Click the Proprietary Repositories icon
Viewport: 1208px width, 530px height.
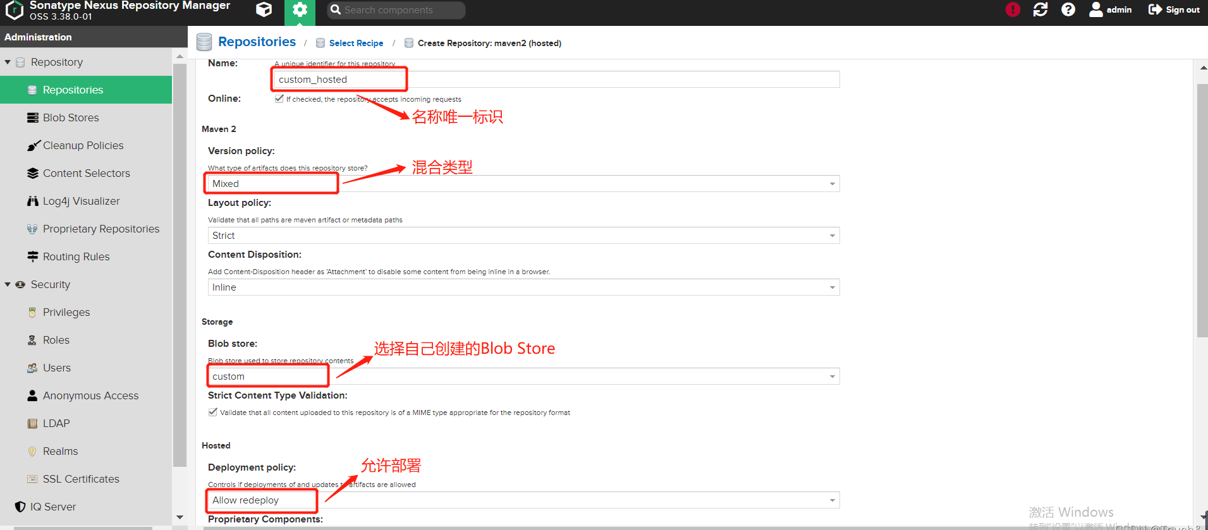32,229
